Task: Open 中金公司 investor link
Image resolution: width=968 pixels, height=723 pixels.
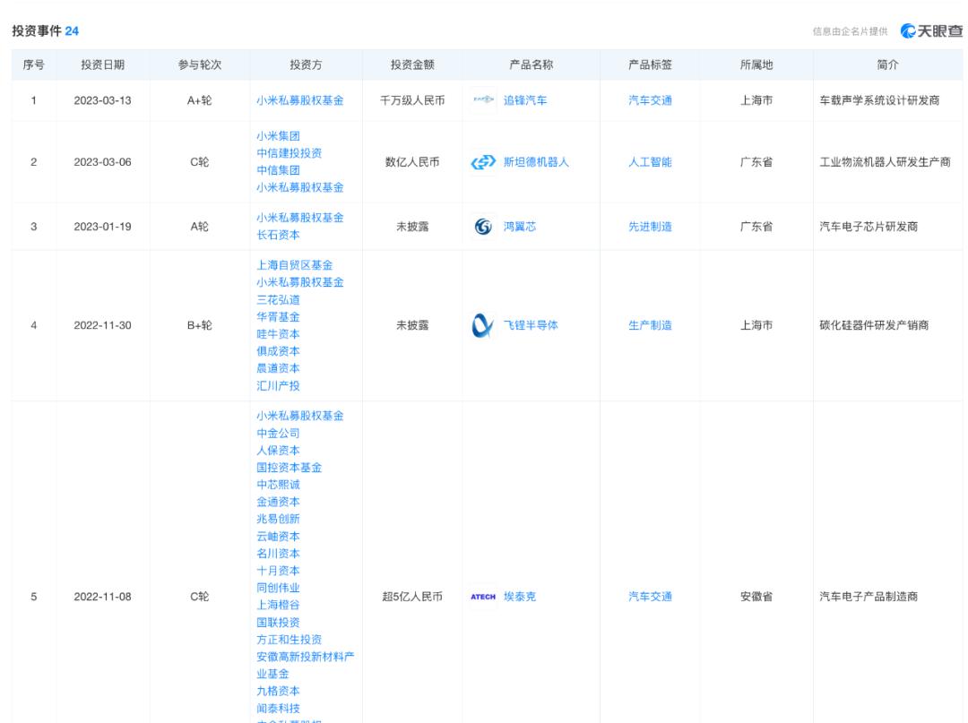Action: pos(278,433)
